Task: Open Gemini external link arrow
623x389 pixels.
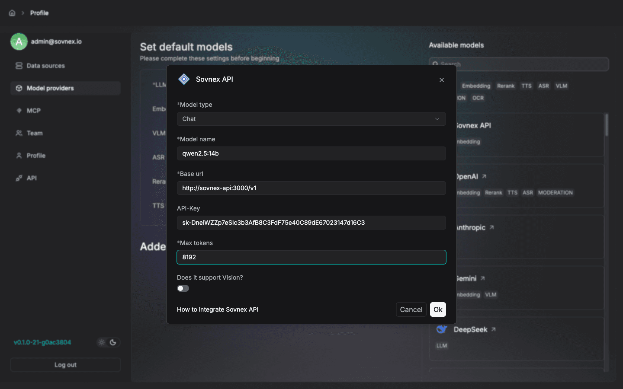Action: coord(482,278)
